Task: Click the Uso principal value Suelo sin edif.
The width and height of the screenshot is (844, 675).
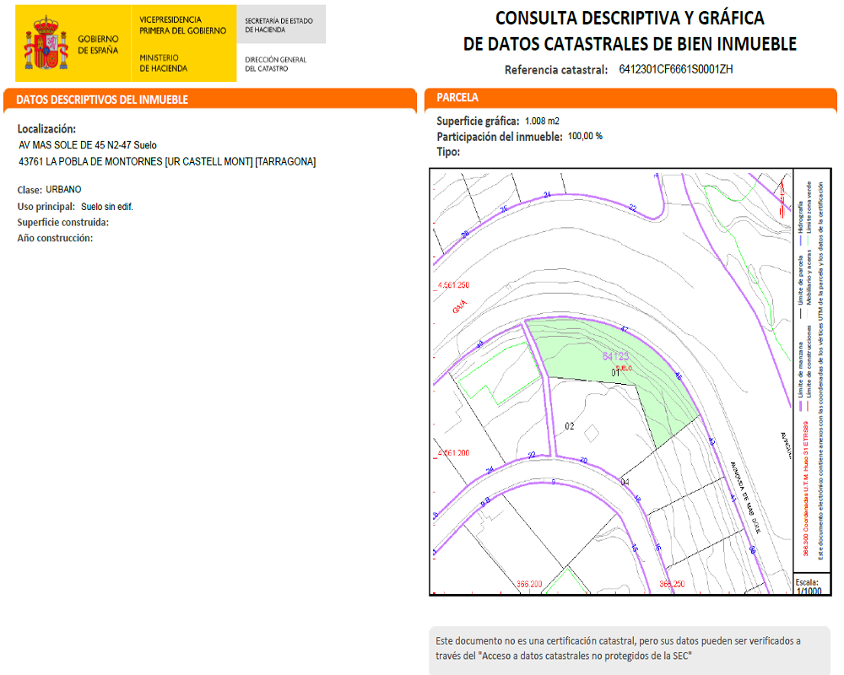Action: click(x=107, y=206)
